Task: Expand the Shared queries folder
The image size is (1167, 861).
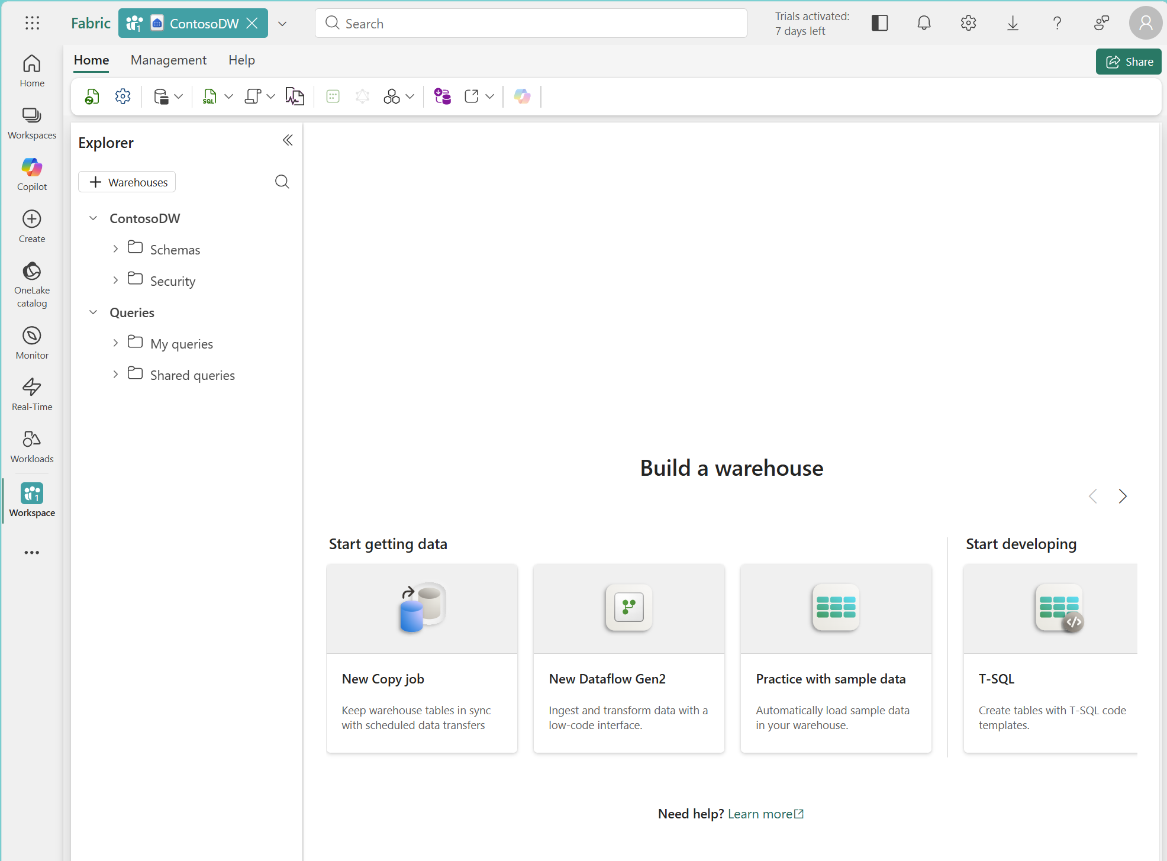Action: pyautogui.click(x=115, y=375)
